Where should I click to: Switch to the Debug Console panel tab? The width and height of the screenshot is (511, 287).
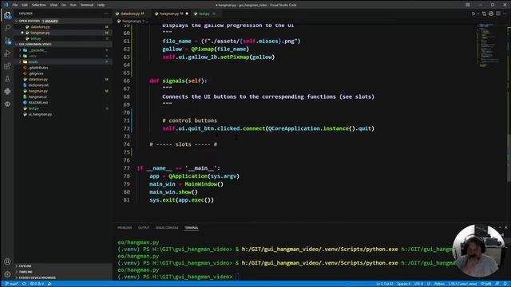(167, 228)
